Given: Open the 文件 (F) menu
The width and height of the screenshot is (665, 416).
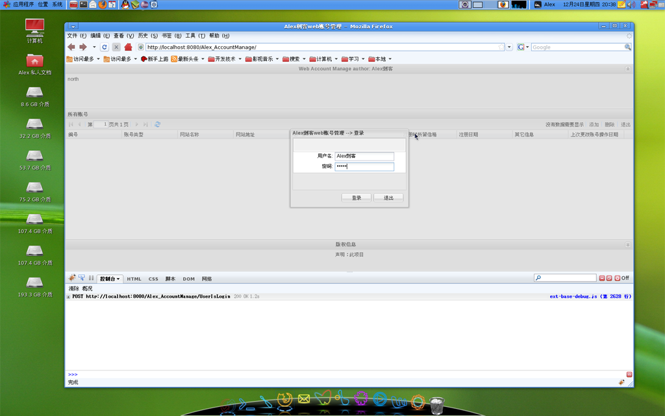Looking at the screenshot, I should click(77, 36).
